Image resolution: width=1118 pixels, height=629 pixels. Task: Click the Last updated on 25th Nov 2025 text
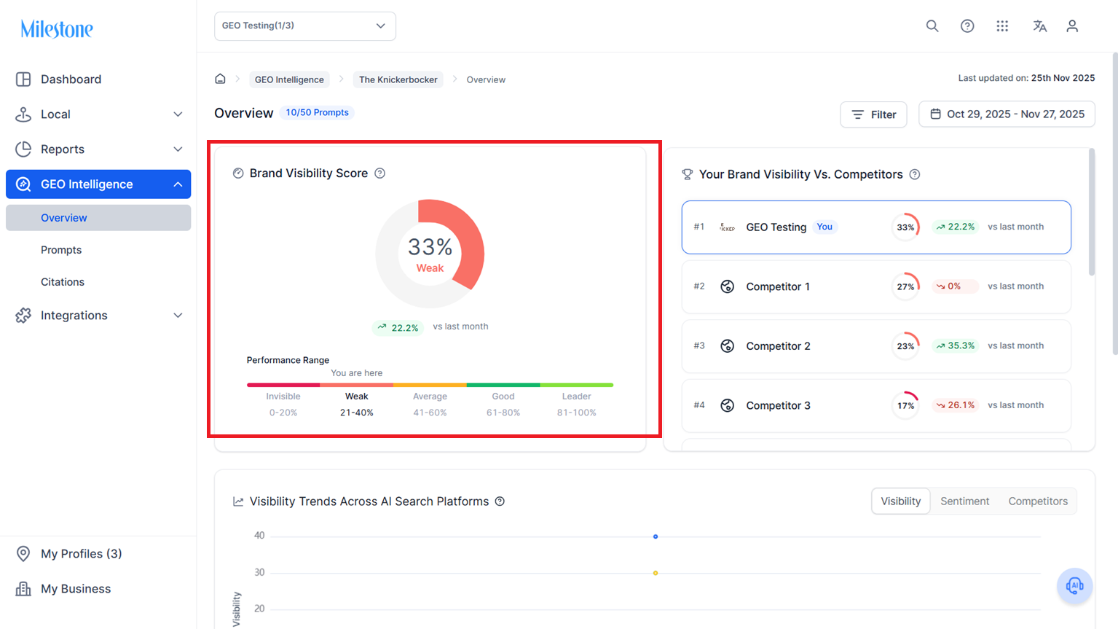click(1026, 78)
